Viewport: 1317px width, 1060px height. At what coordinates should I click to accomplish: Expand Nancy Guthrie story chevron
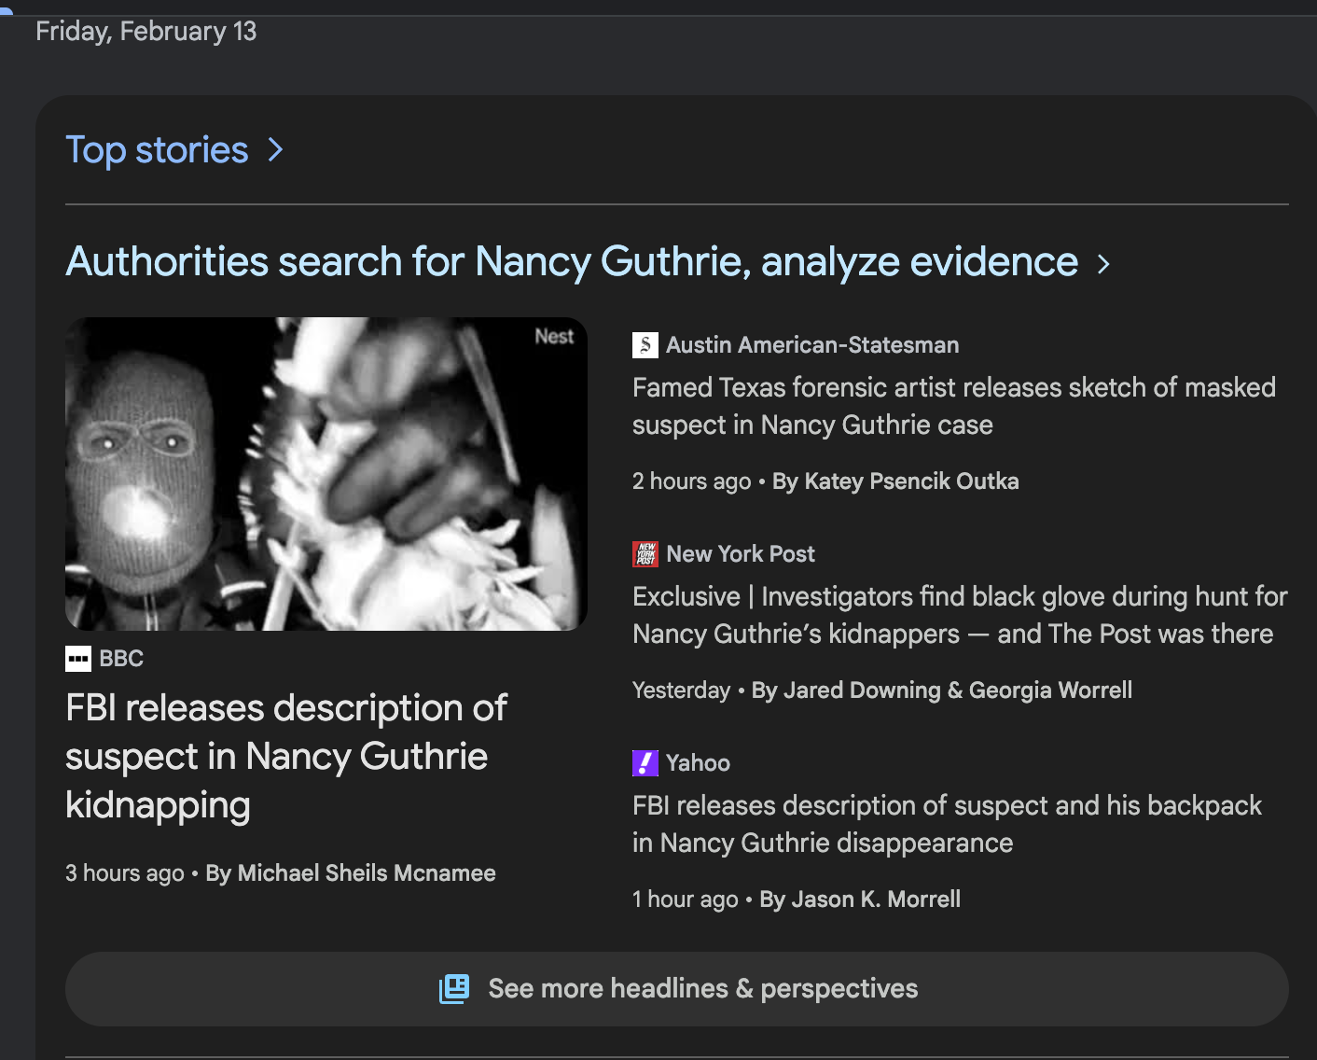pyautogui.click(x=1104, y=264)
